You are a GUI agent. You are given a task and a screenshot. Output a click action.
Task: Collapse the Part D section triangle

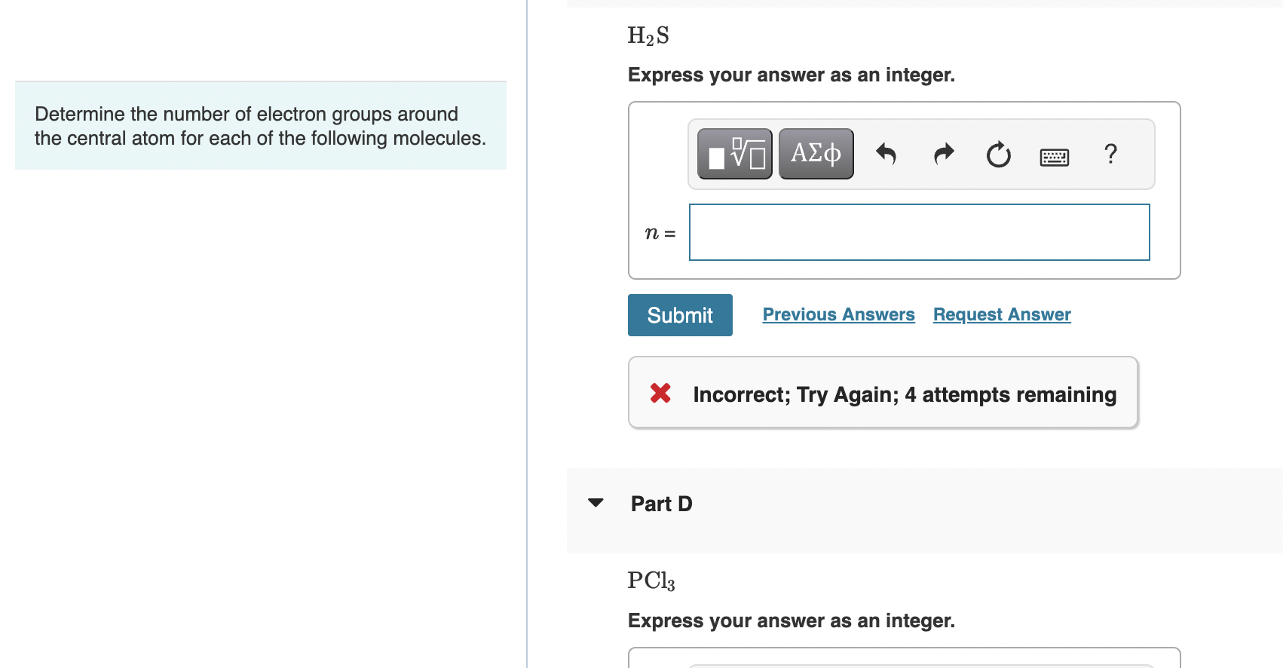tap(596, 502)
